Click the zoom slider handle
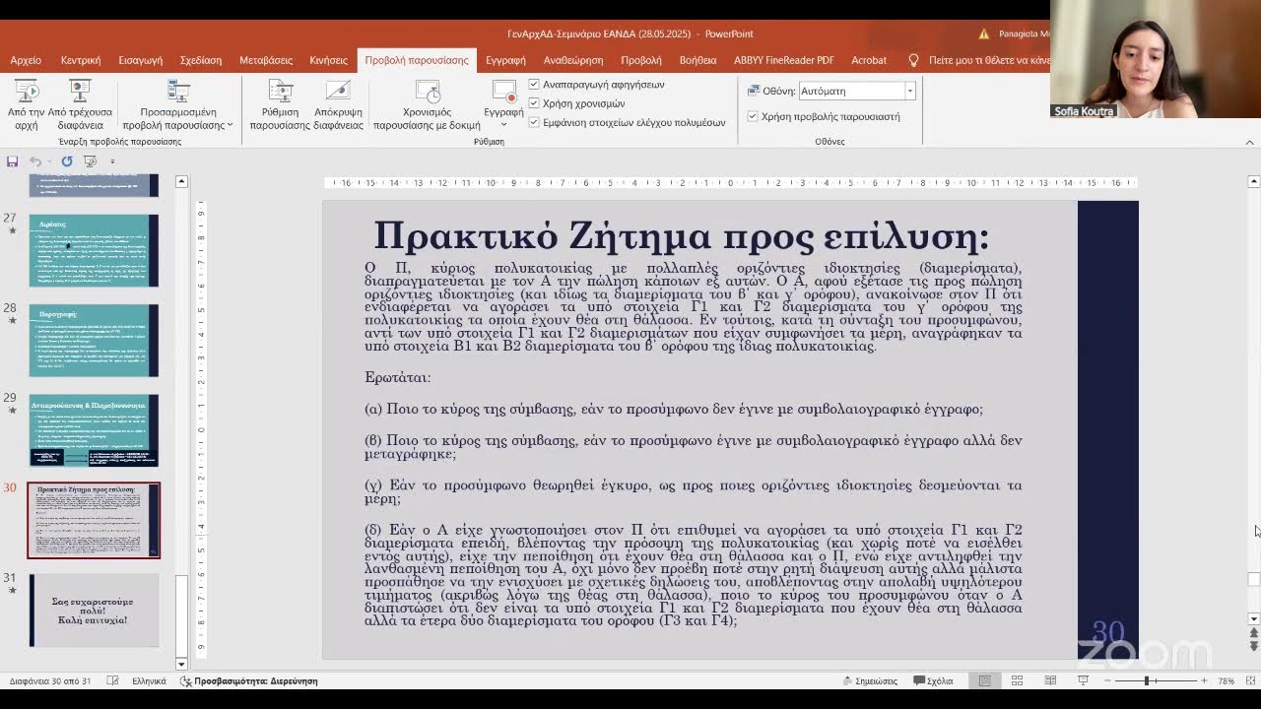Viewport: 1261px width, 709px height. 1146,680
